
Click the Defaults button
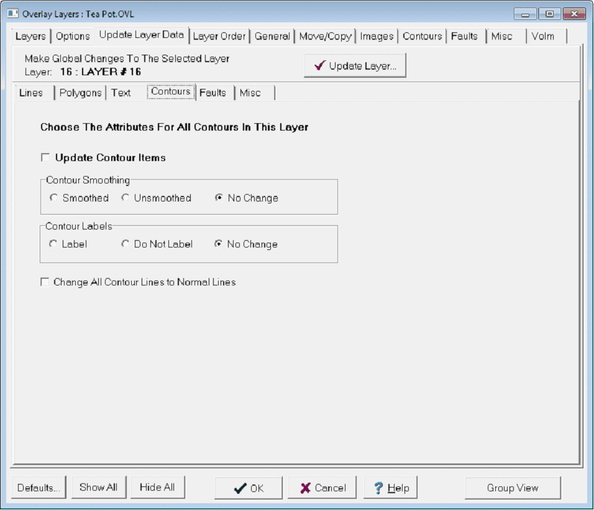coord(39,488)
